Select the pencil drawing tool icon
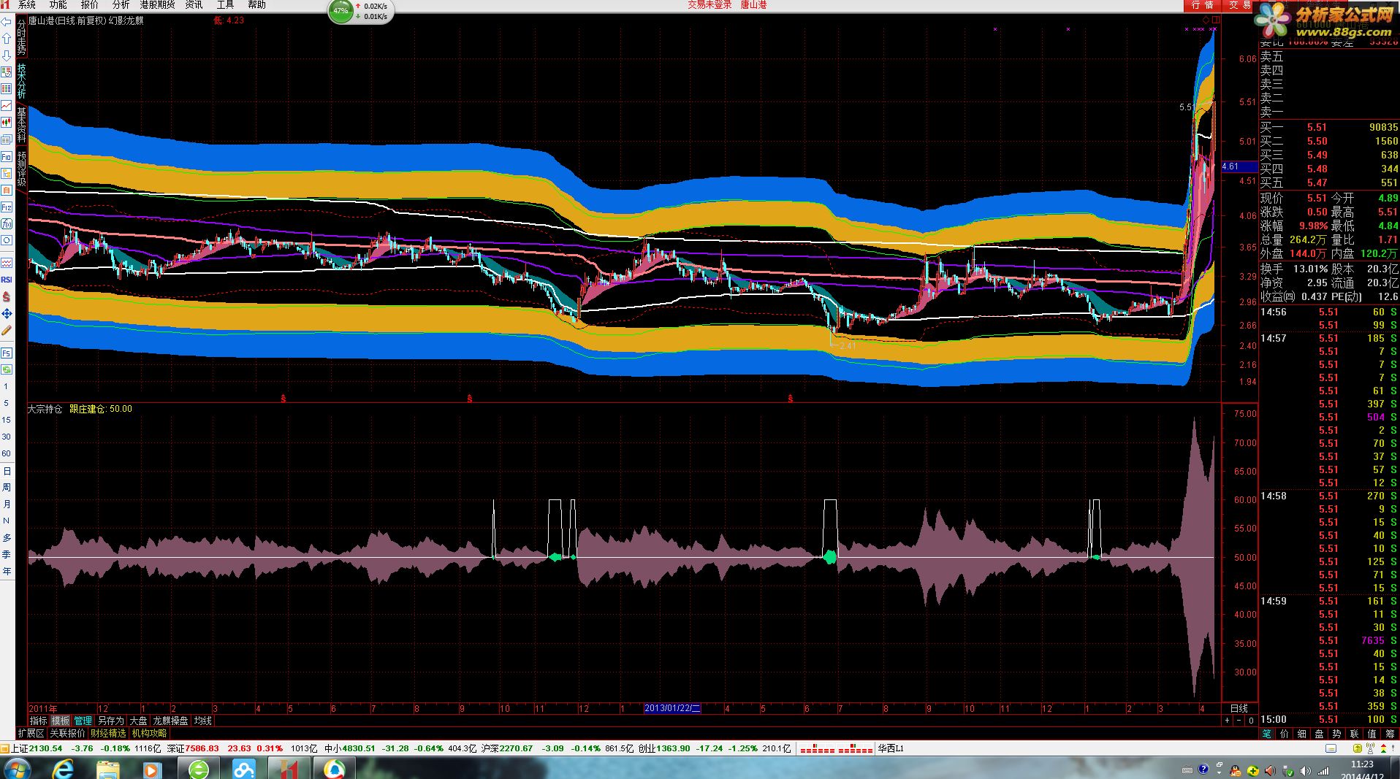The width and height of the screenshot is (1400, 779). (x=7, y=330)
